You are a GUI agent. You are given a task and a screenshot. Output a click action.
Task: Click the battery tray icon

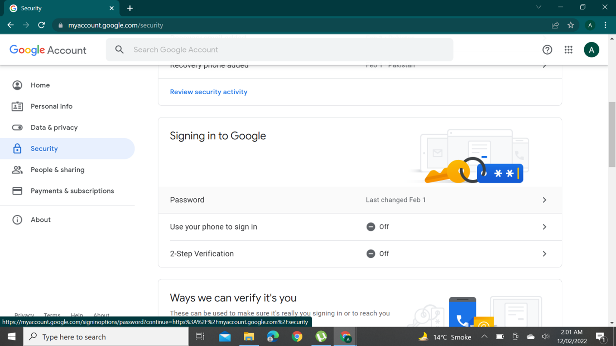(x=500, y=337)
